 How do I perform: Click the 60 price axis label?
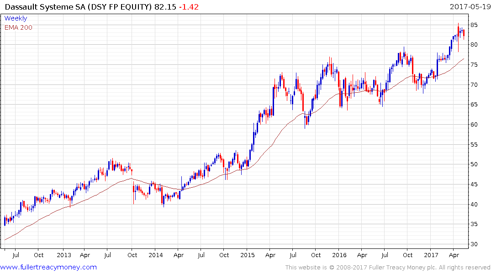click(x=474, y=125)
